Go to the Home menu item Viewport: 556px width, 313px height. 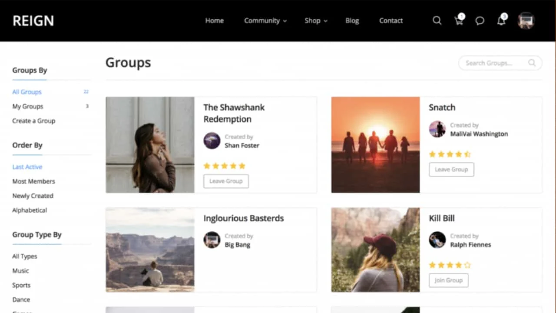coord(215,20)
